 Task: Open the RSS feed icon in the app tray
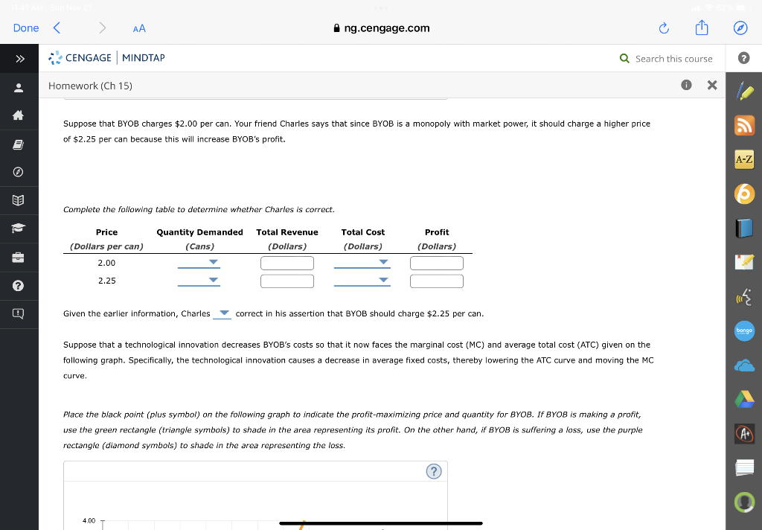click(745, 125)
